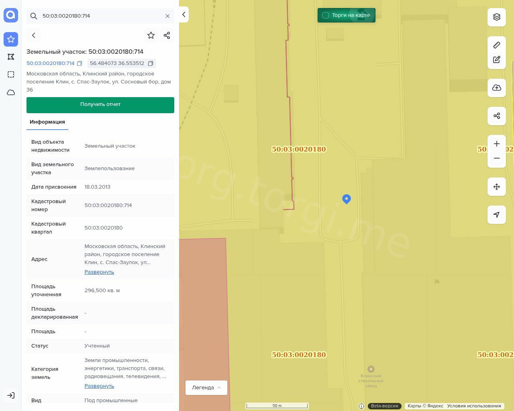Open the favorites section in the sidebar
This screenshot has height=411, width=514.
(11, 39)
